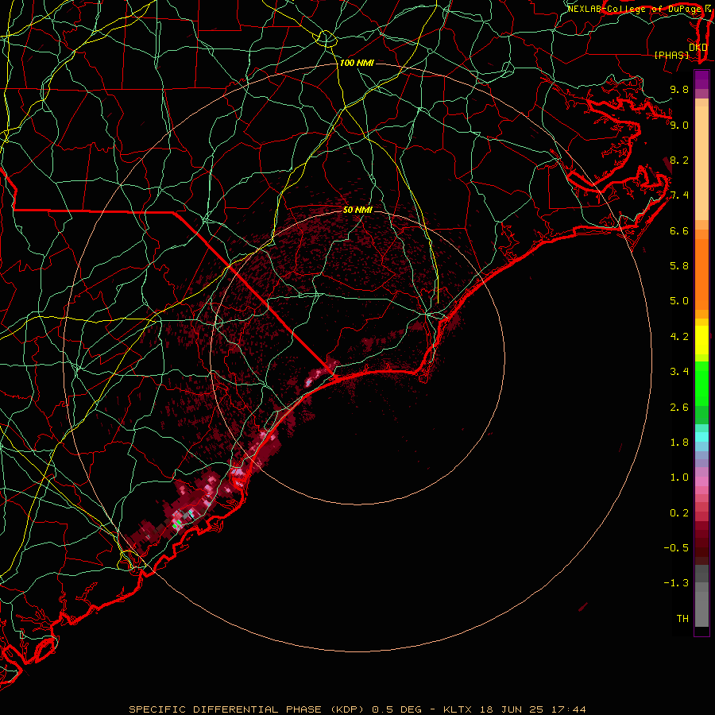Click the -0.5 scale value
This screenshot has height=715, width=715.
pos(676,548)
